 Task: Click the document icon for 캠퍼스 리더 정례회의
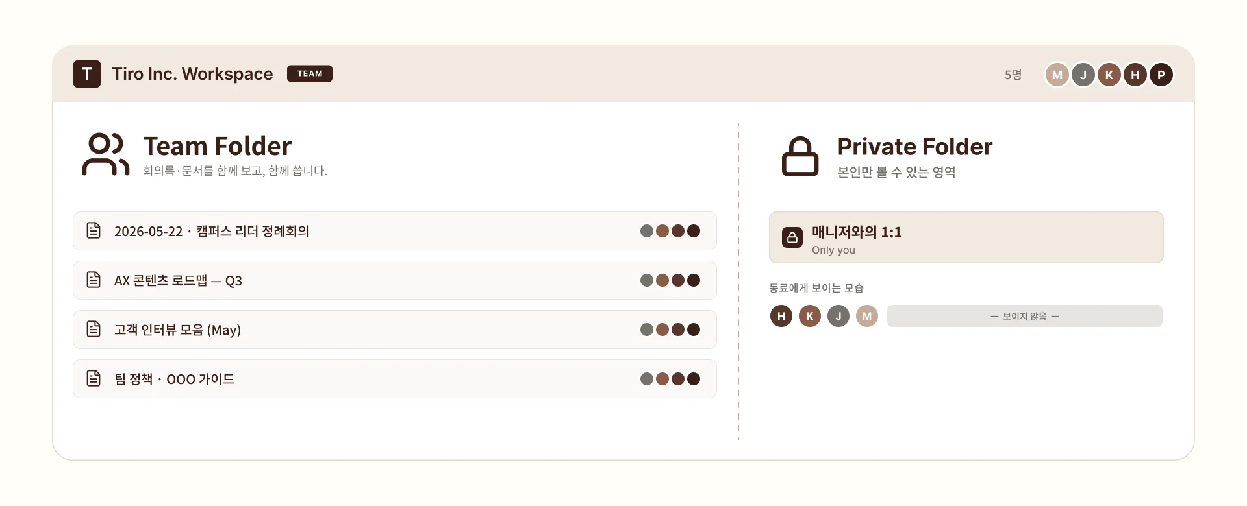[94, 230]
